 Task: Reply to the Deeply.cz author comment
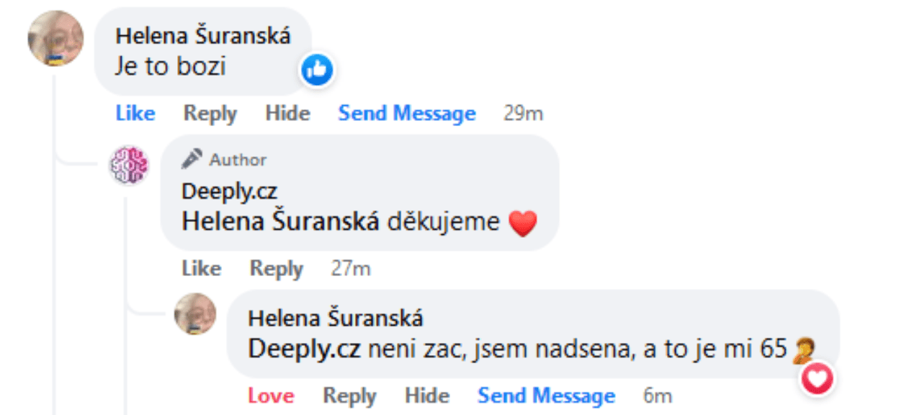[276, 269]
